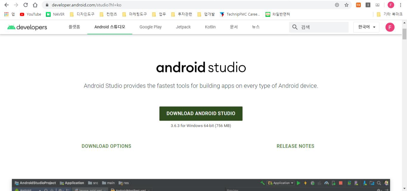Screen dimensions: 407x191
Task: Expand the 컨텐츠 bookmark folder
Action: tap(108, 14)
